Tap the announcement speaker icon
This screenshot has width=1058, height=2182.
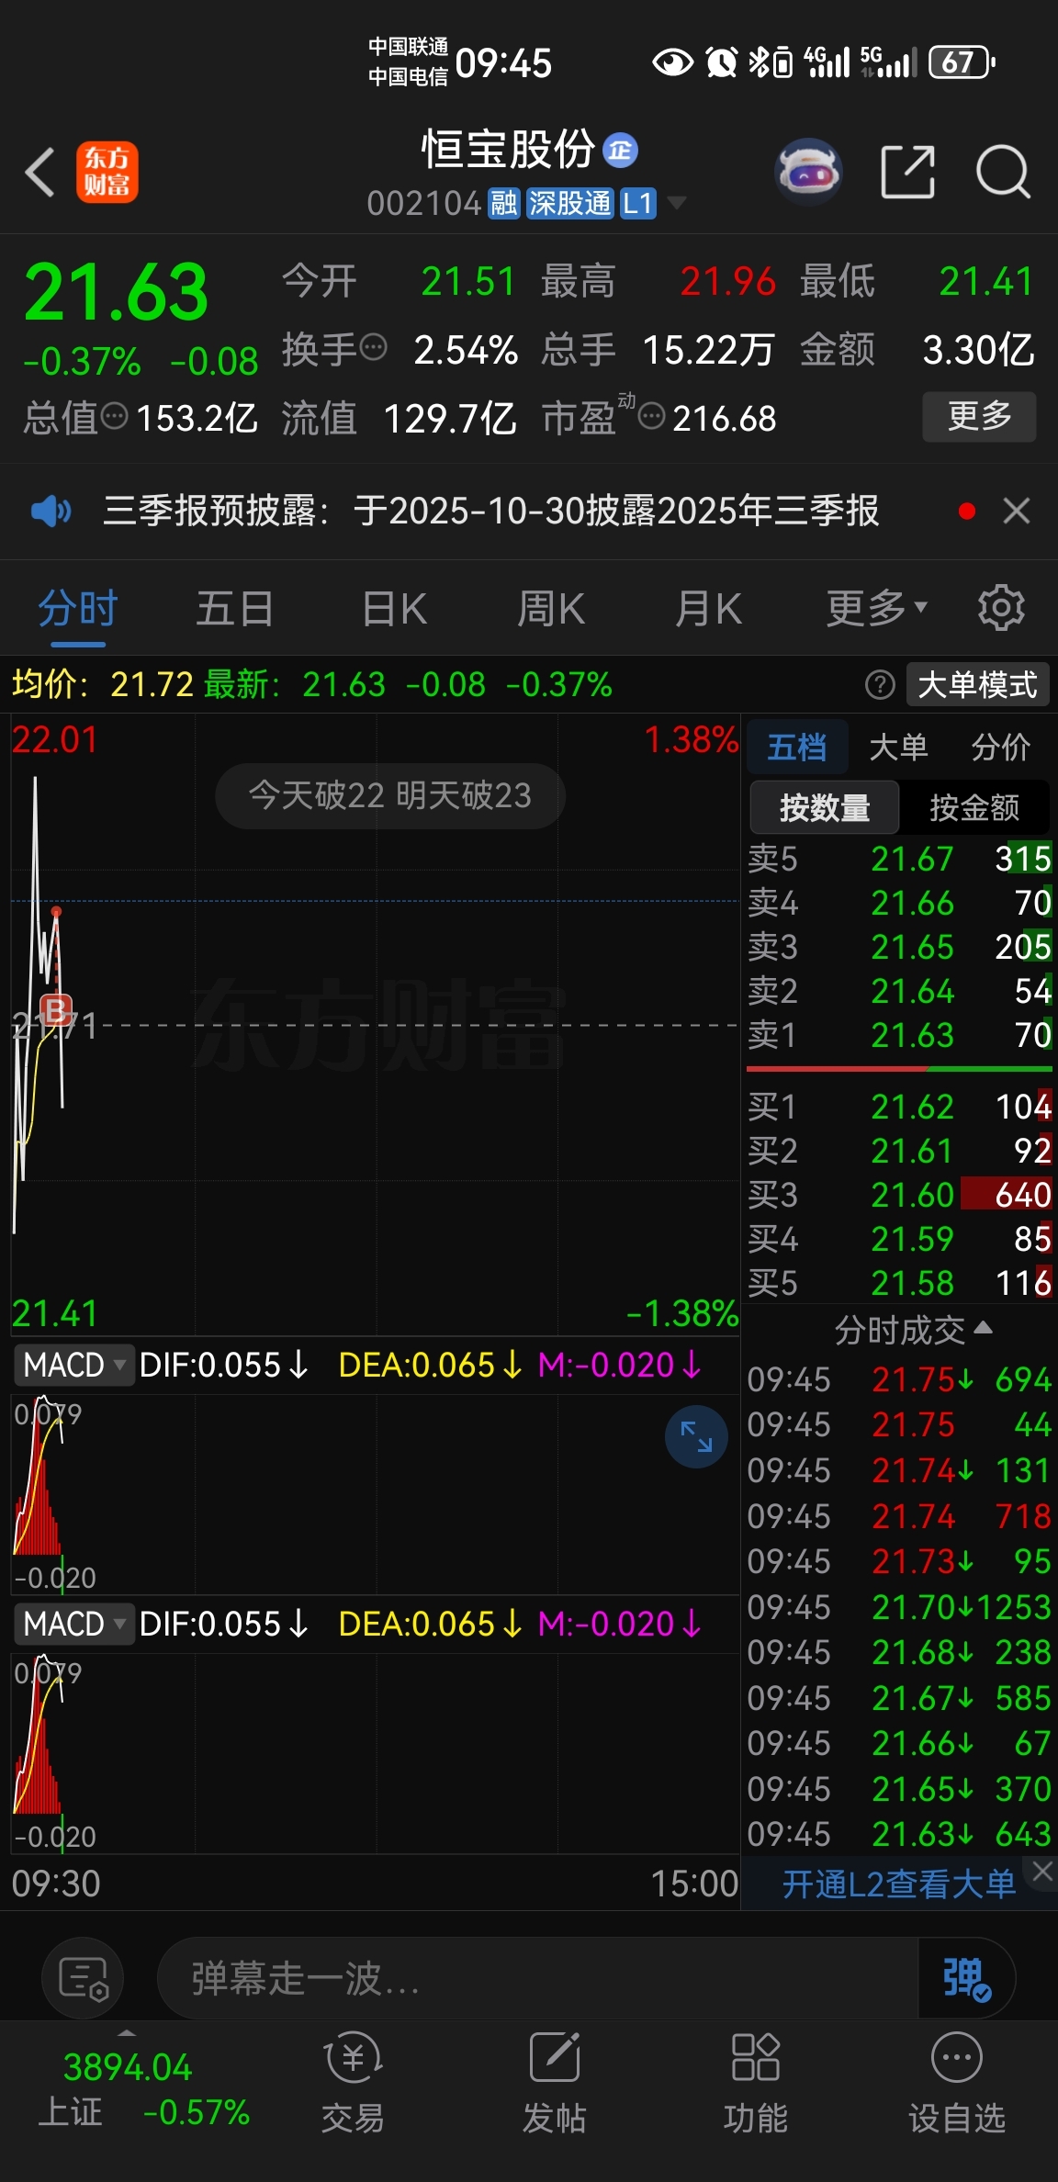click(x=51, y=511)
